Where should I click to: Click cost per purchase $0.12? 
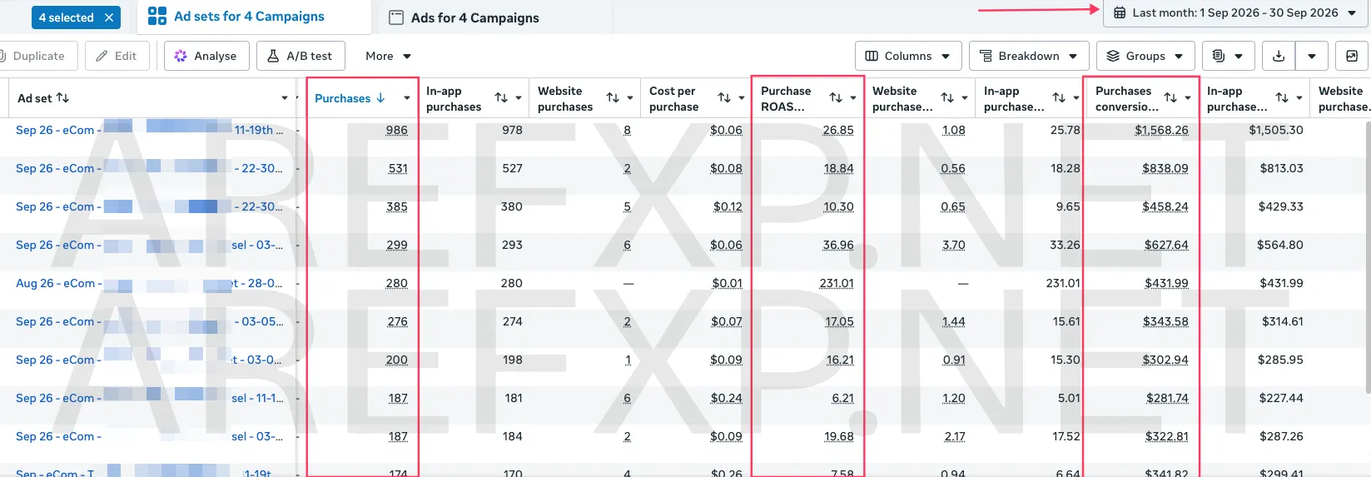pos(728,206)
